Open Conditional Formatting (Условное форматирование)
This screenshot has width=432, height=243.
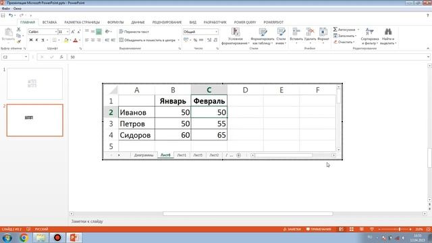[236, 36]
